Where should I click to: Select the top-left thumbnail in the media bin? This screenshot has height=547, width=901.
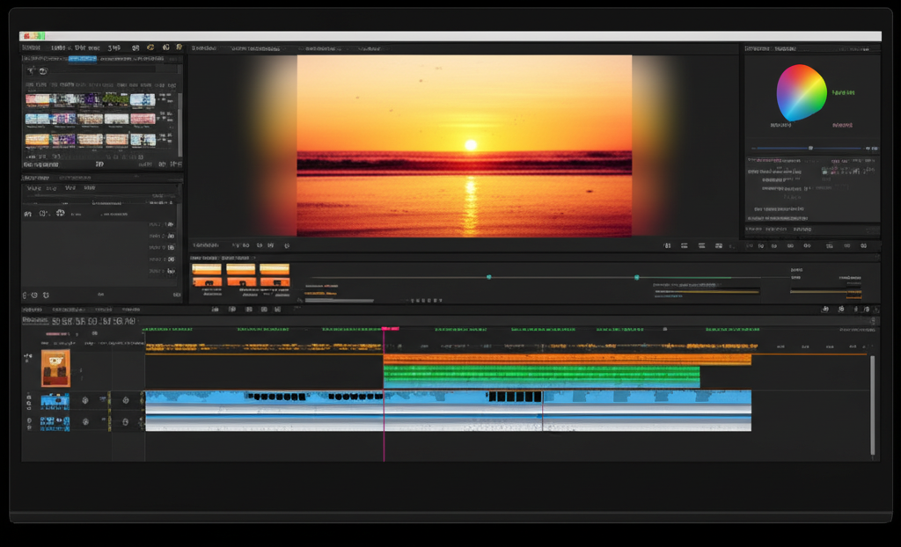click(37, 99)
